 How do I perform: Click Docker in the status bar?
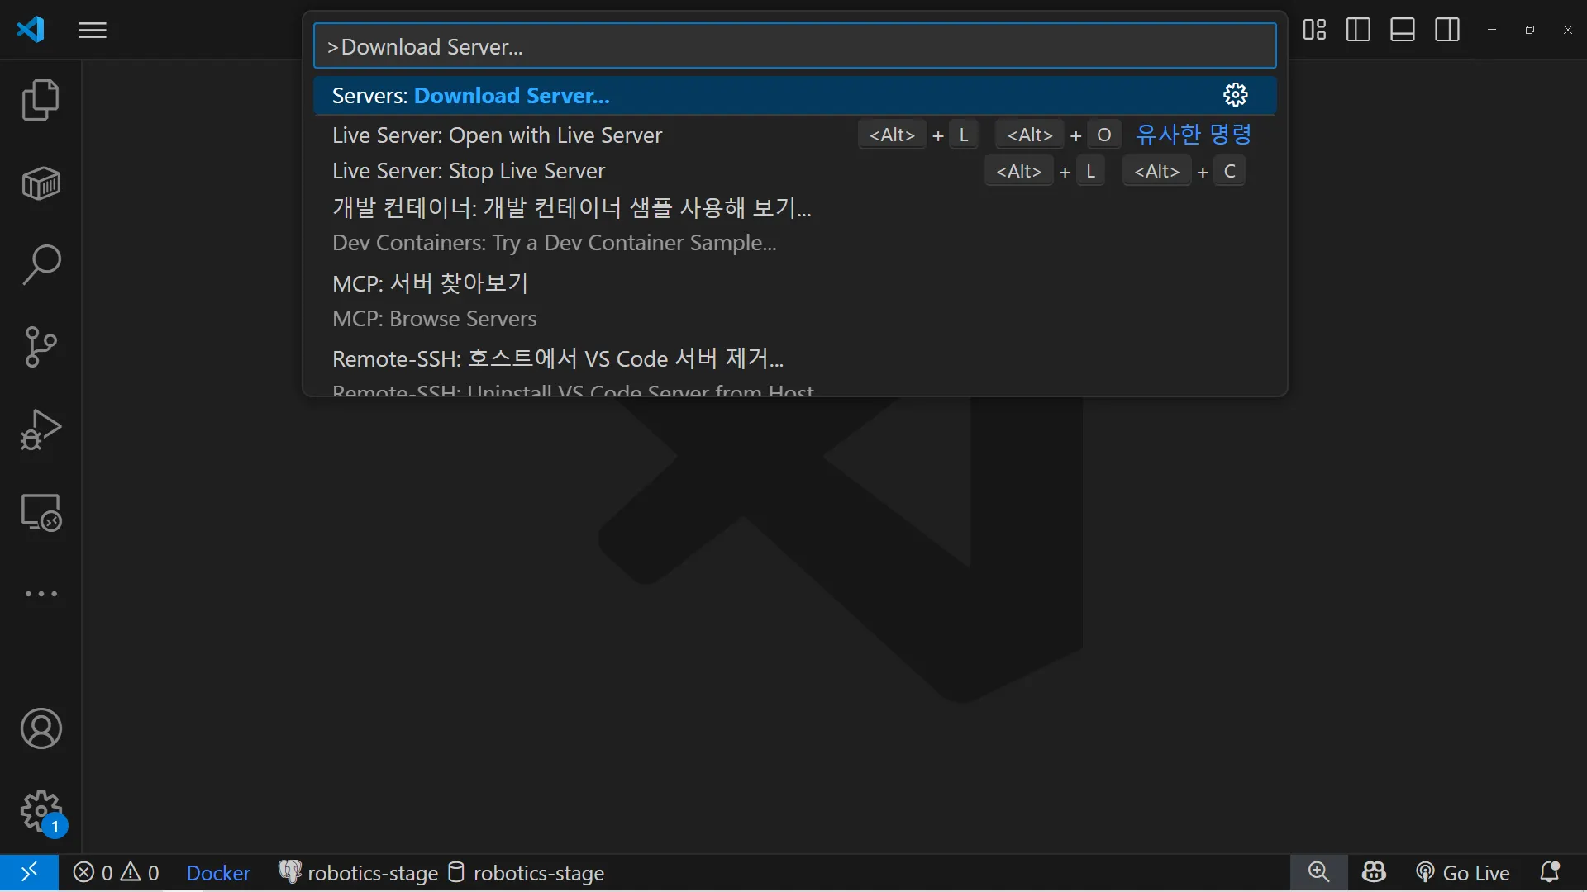(x=218, y=873)
